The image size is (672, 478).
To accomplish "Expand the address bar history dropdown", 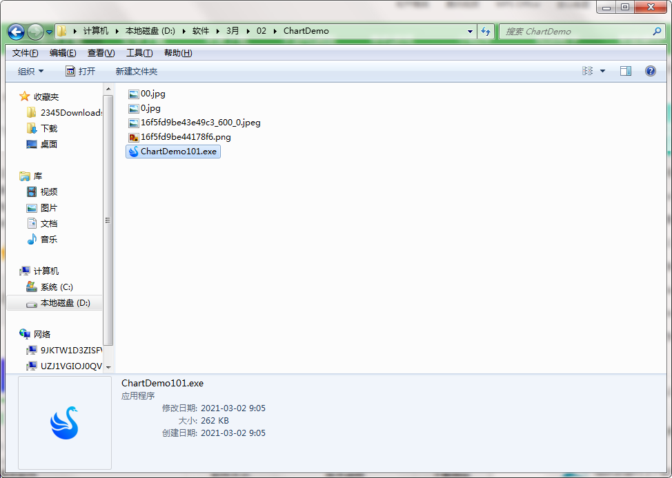I will 470,32.
